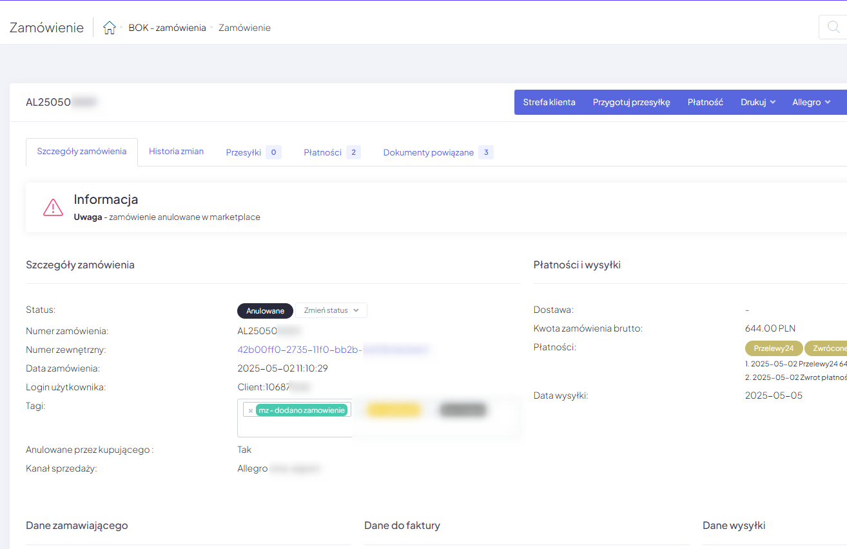Image resolution: width=847 pixels, height=549 pixels.
Task: Open the Allegro dropdown menu
Action: tap(811, 103)
